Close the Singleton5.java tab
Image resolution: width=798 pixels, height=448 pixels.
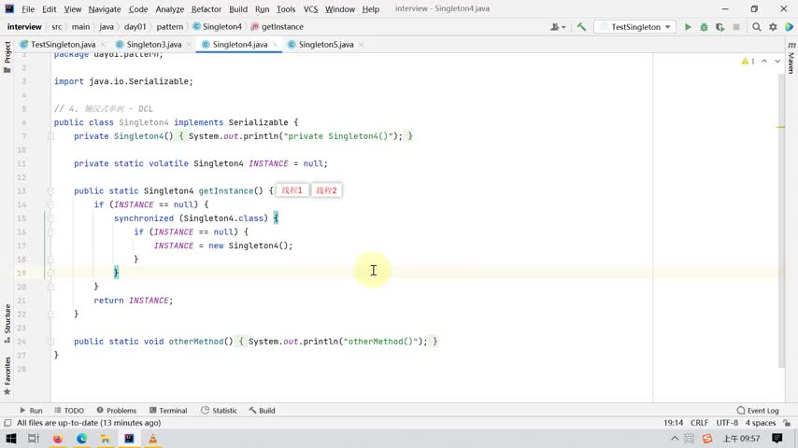361,45
